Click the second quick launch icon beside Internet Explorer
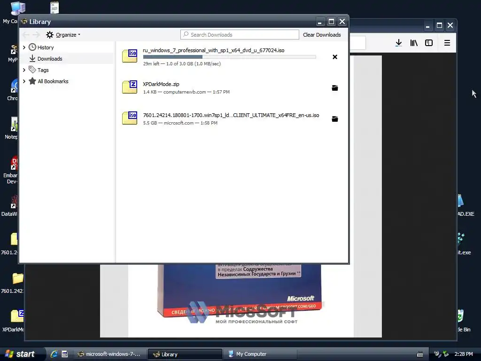The width and height of the screenshot is (481, 361). click(x=65, y=354)
